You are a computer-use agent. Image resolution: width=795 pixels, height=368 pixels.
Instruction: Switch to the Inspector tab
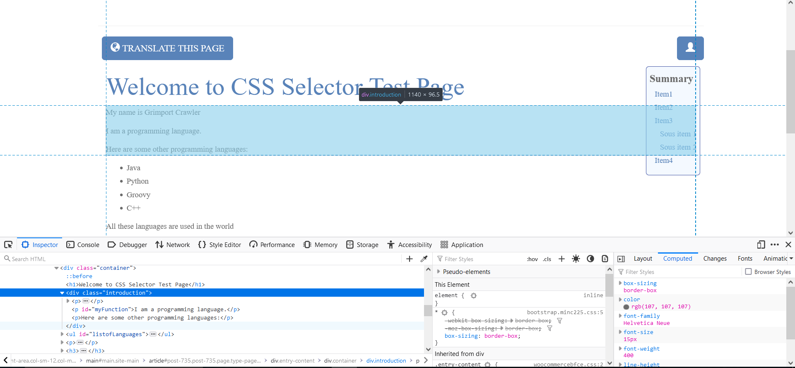click(x=40, y=245)
